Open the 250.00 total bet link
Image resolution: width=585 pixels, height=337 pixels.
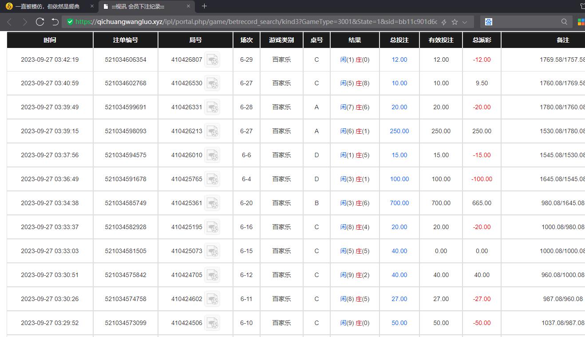(399, 131)
